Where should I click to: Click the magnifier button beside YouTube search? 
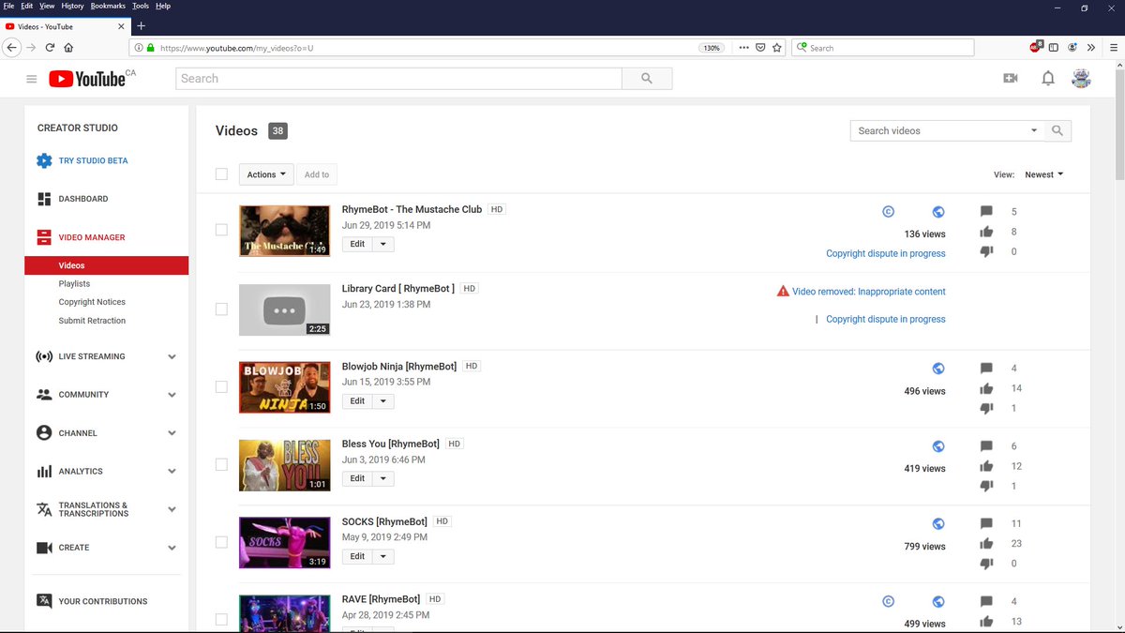[x=647, y=79]
